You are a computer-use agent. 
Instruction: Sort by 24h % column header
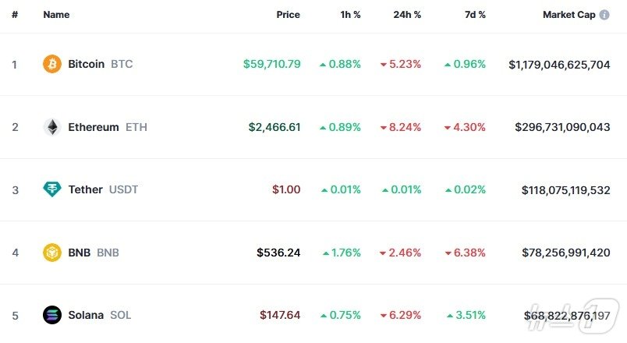pyautogui.click(x=406, y=15)
